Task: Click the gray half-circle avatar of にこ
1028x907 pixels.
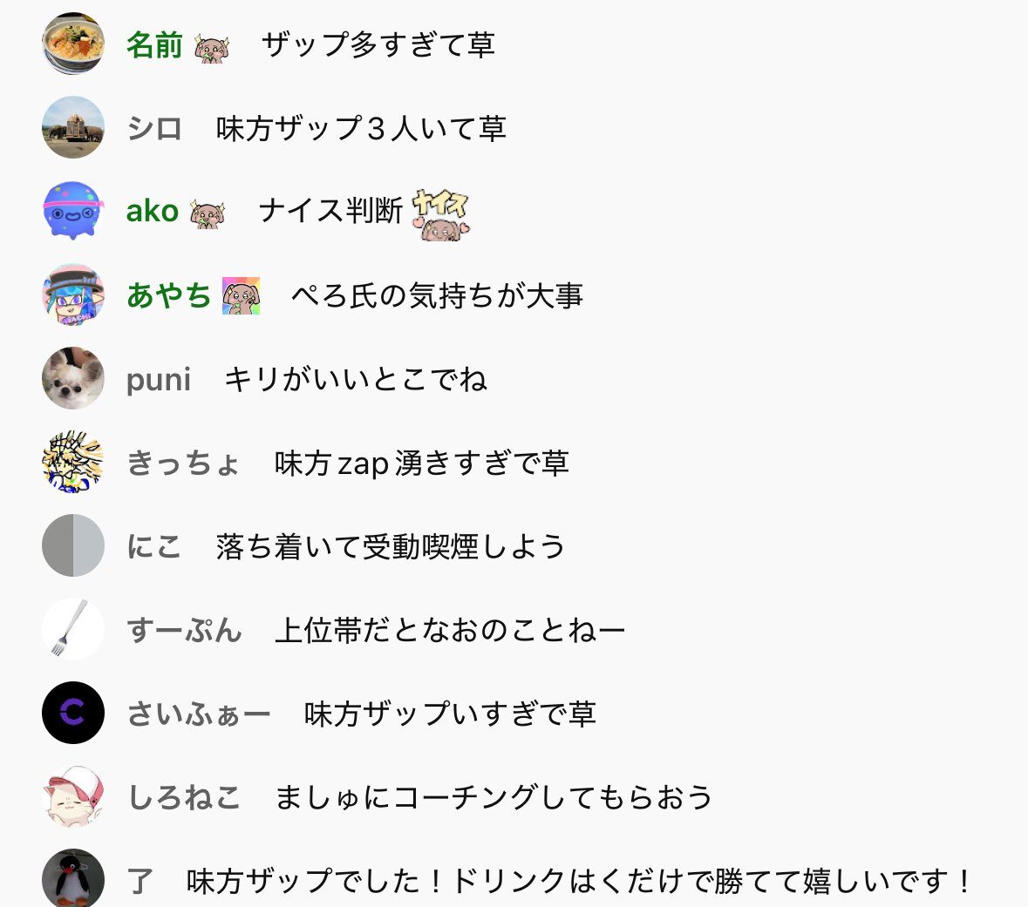Action: click(72, 545)
